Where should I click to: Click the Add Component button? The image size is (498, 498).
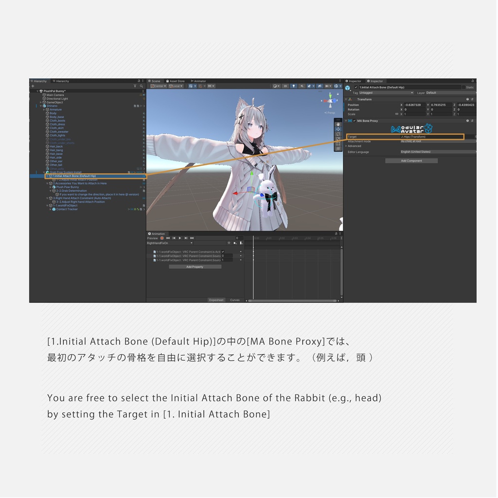coord(411,161)
